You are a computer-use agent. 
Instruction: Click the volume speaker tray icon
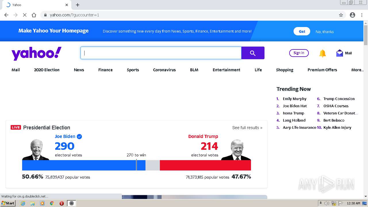pyautogui.click(x=327, y=203)
